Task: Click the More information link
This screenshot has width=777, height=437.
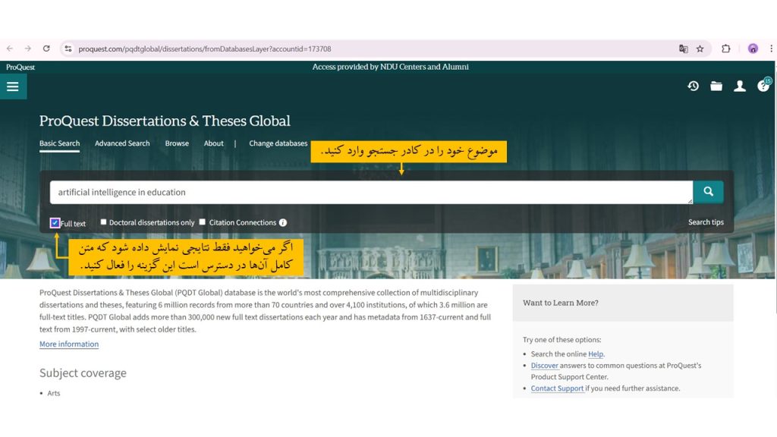Action: coord(69,344)
